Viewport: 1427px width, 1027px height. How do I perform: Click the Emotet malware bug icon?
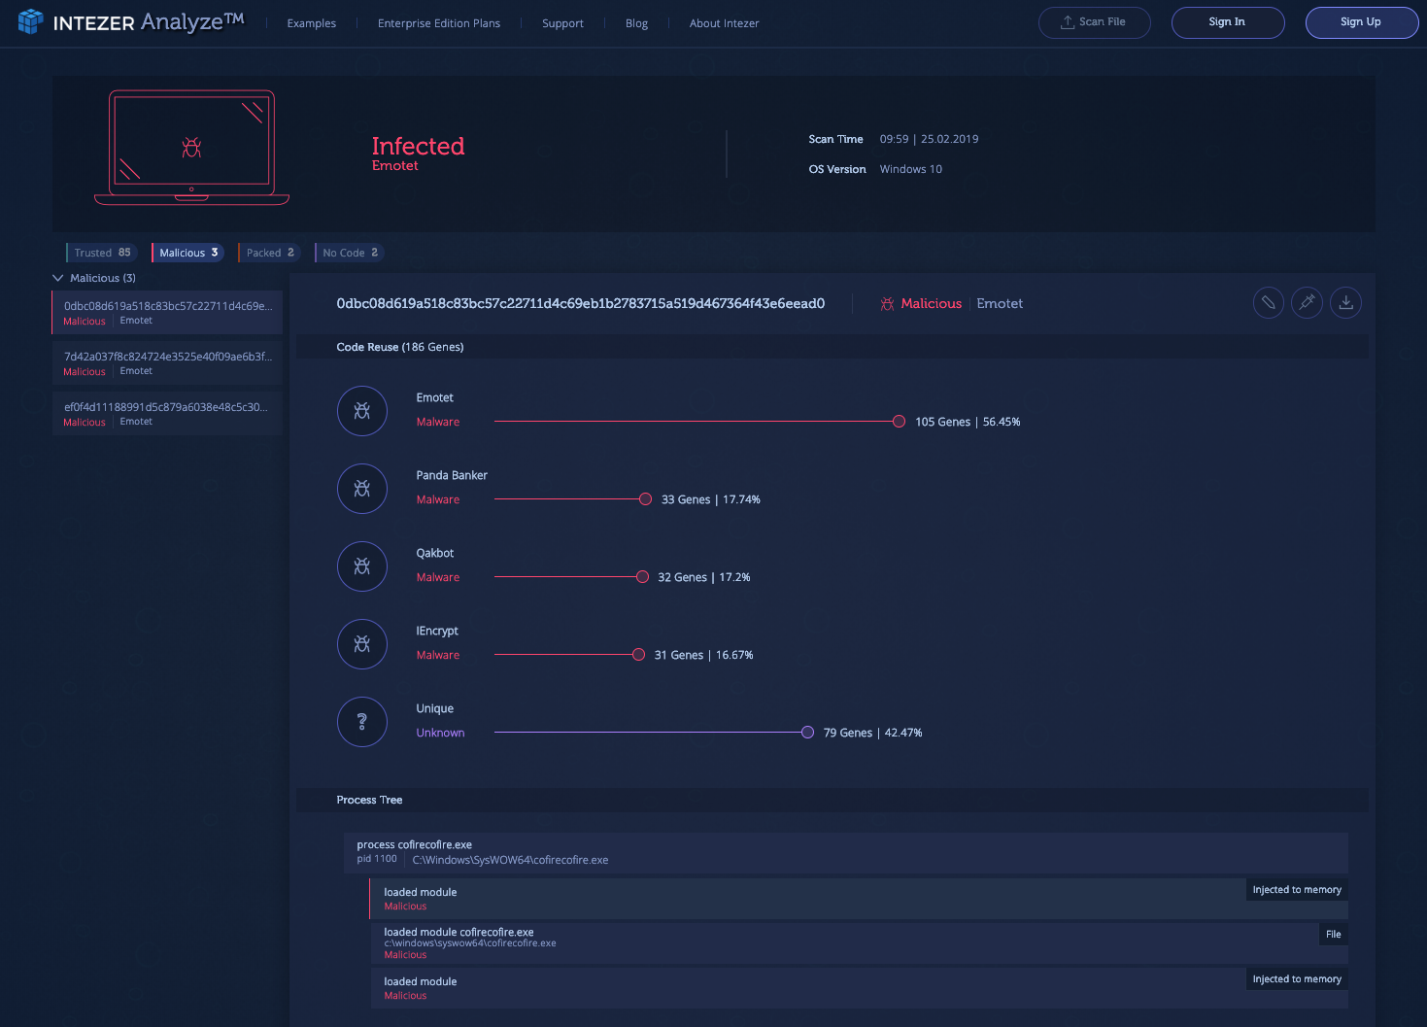click(x=362, y=411)
